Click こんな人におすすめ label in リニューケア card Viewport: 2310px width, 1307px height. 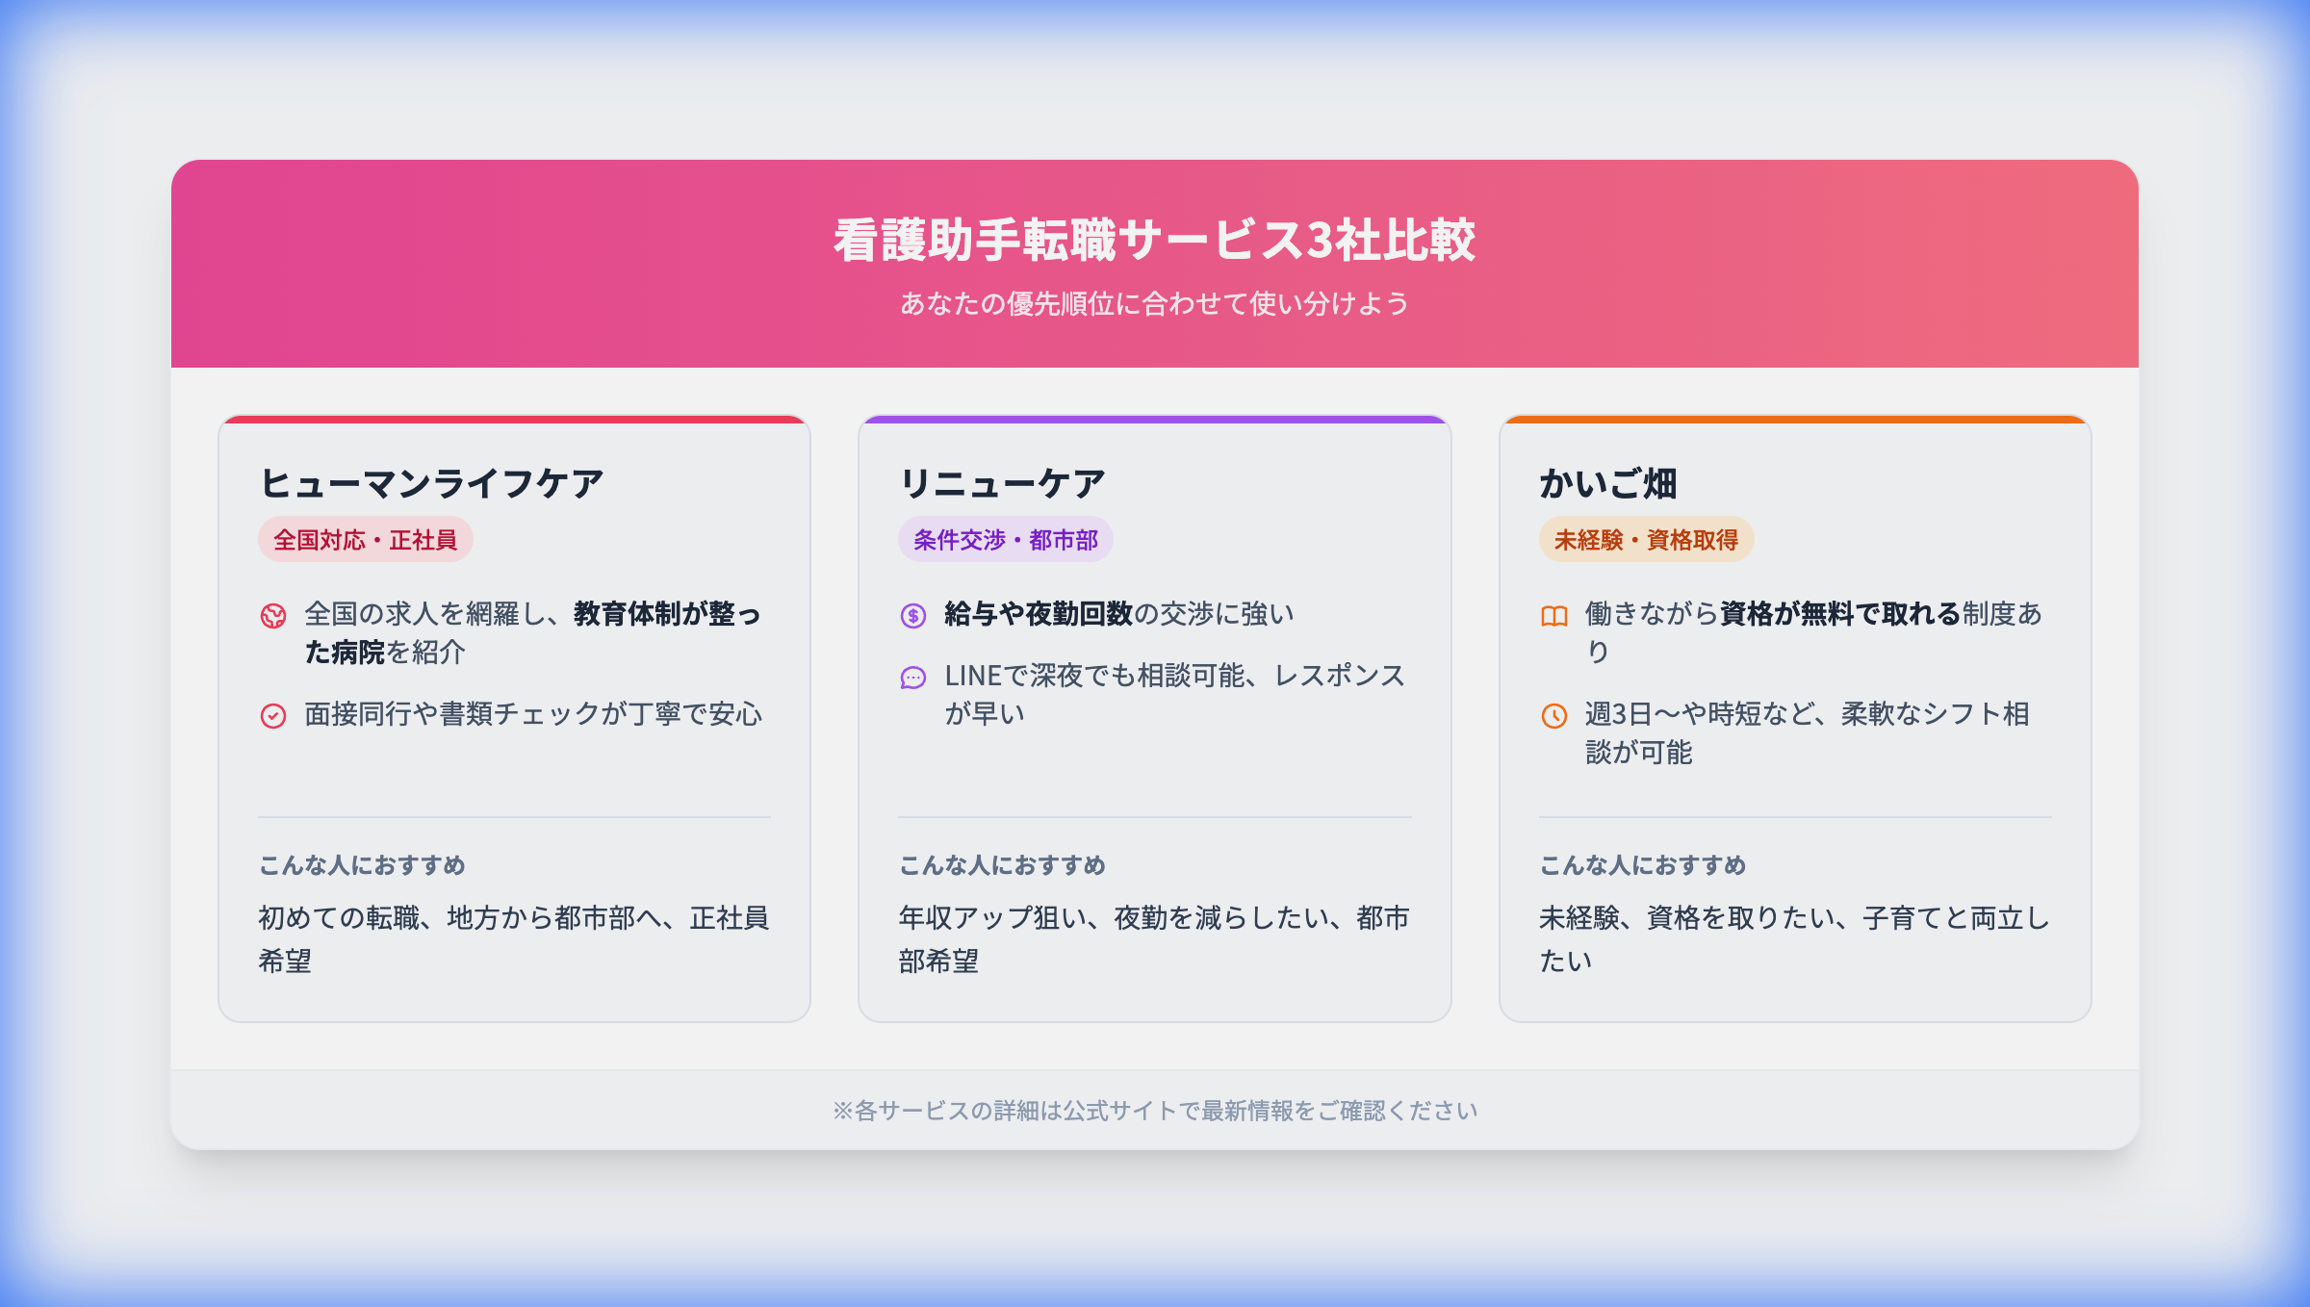[x=1002, y=865]
